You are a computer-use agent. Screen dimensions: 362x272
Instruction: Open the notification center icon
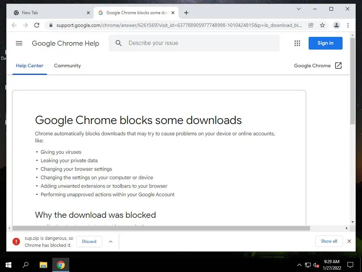pyautogui.click(x=350, y=265)
